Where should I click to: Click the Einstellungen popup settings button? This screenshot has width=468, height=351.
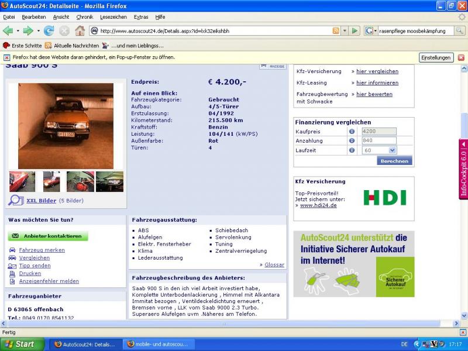pyautogui.click(x=436, y=57)
